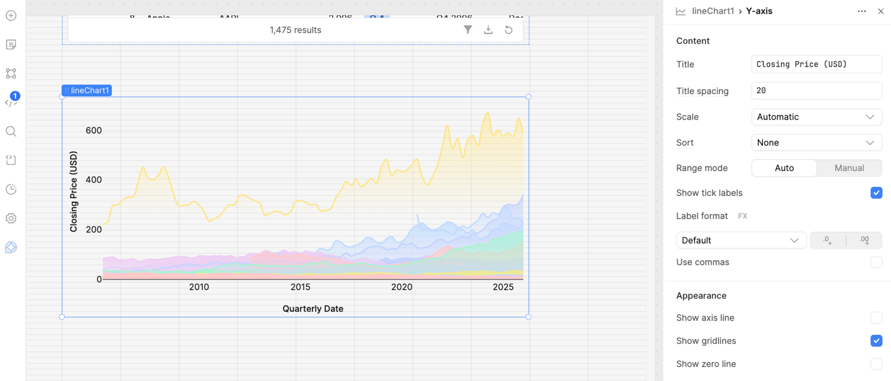Image resolution: width=891 pixels, height=381 pixels.
Task: Enable the Use commas checkbox
Action: 876,262
